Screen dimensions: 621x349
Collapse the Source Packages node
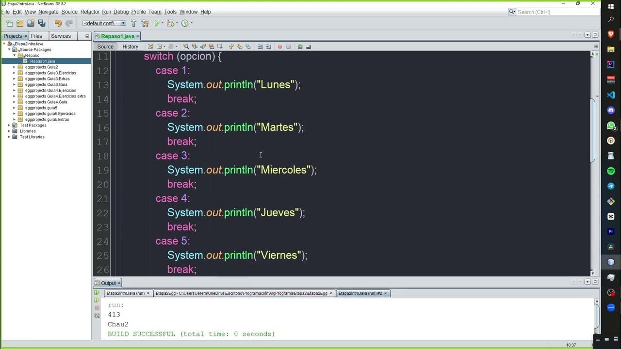(x=9, y=49)
